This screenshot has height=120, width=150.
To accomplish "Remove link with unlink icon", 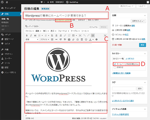I will [x=69, y=35].
